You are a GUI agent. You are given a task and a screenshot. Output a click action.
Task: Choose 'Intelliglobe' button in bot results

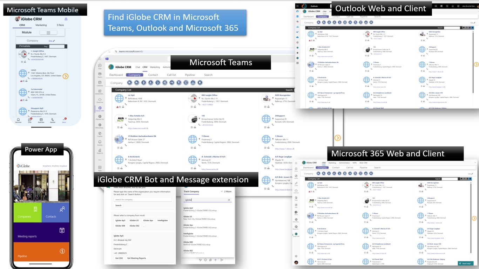(x=163, y=220)
